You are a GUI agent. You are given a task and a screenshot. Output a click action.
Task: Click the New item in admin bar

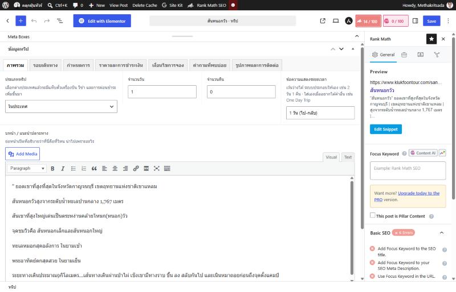97,5
